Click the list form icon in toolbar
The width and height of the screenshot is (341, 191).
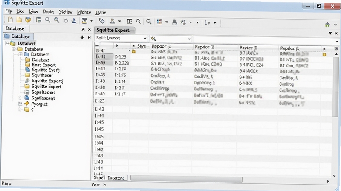coord(39,20)
